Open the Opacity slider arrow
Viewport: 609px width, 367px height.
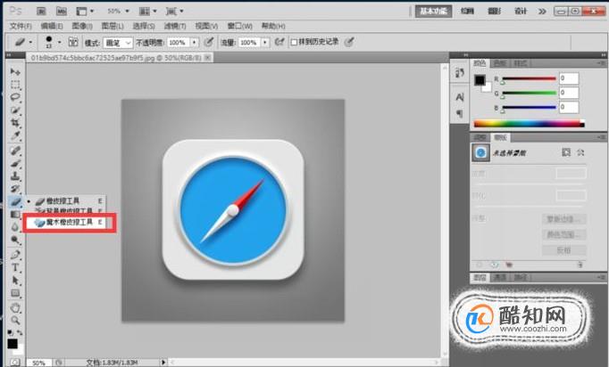click(x=194, y=42)
